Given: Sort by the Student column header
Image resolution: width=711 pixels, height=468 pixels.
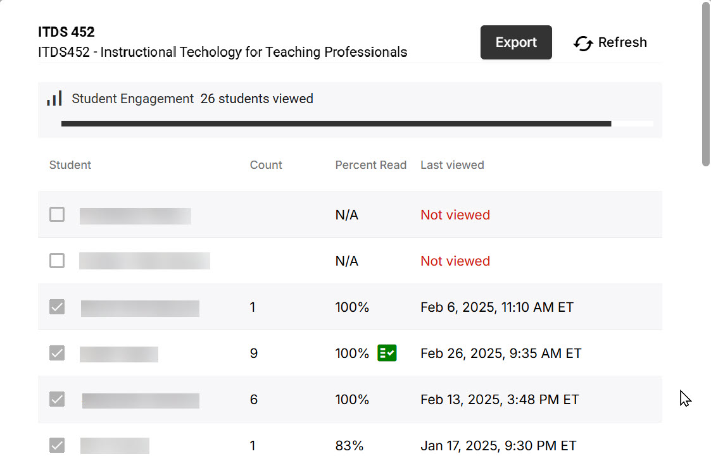Looking at the screenshot, I should [x=70, y=164].
